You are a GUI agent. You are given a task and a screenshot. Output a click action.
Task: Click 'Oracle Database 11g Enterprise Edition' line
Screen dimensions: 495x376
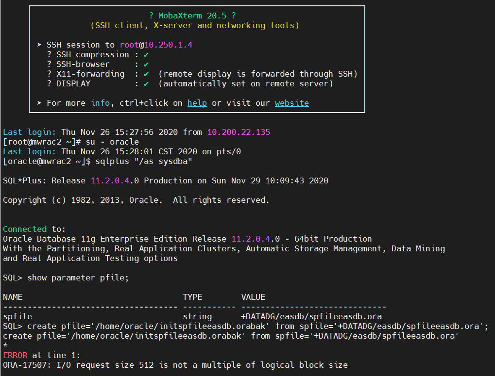pos(187,239)
